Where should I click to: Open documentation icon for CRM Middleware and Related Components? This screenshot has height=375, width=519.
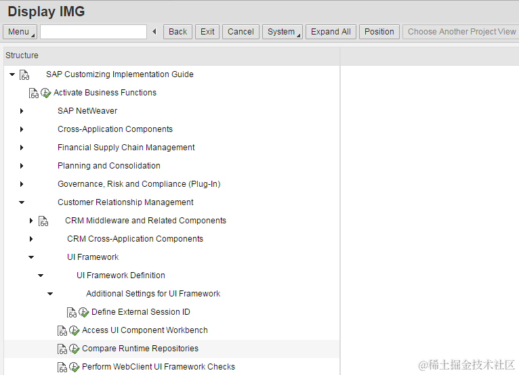click(43, 221)
